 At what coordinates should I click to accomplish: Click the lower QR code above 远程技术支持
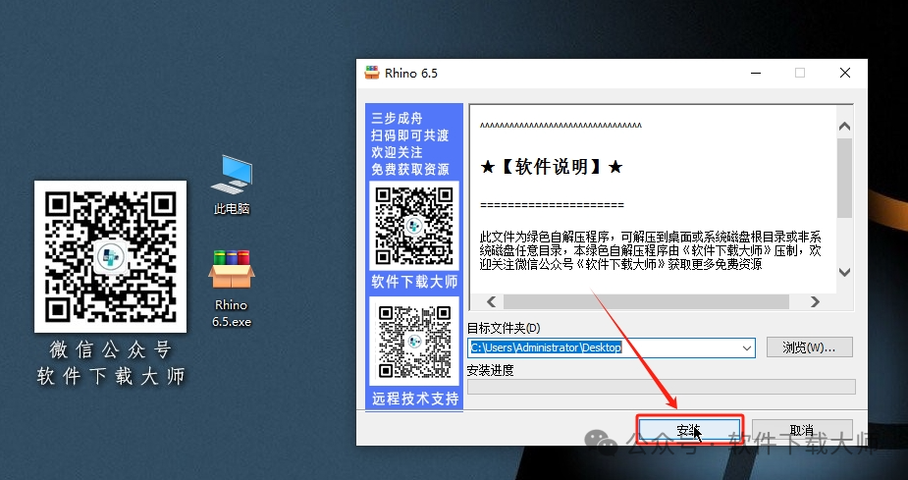pyautogui.click(x=413, y=342)
